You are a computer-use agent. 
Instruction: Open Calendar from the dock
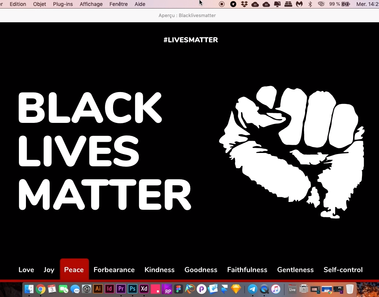click(x=52, y=289)
